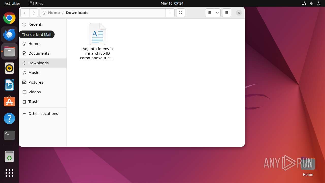Screen dimensions: 325x183
Task: Open the Files hamburger menu
Action: [x=227, y=13]
